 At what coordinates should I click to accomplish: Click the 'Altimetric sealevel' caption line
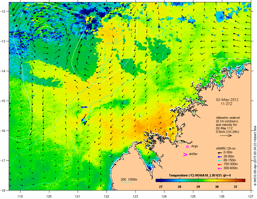tap(228, 118)
